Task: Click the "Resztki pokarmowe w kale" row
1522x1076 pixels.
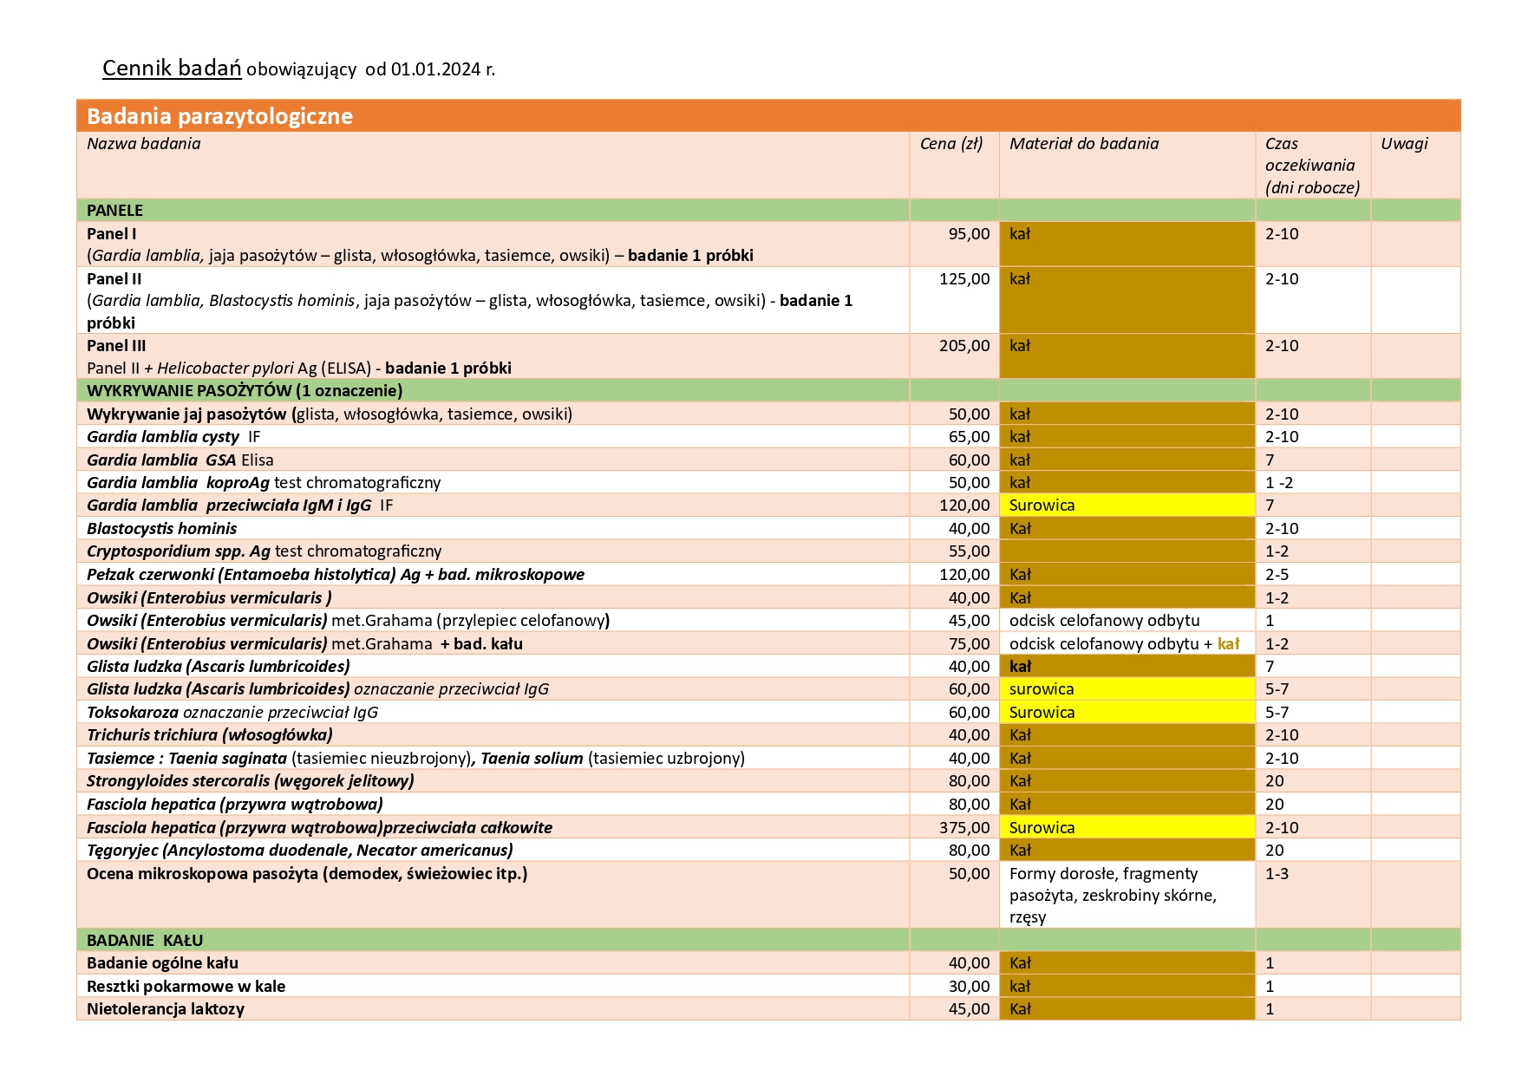Action: tap(186, 987)
